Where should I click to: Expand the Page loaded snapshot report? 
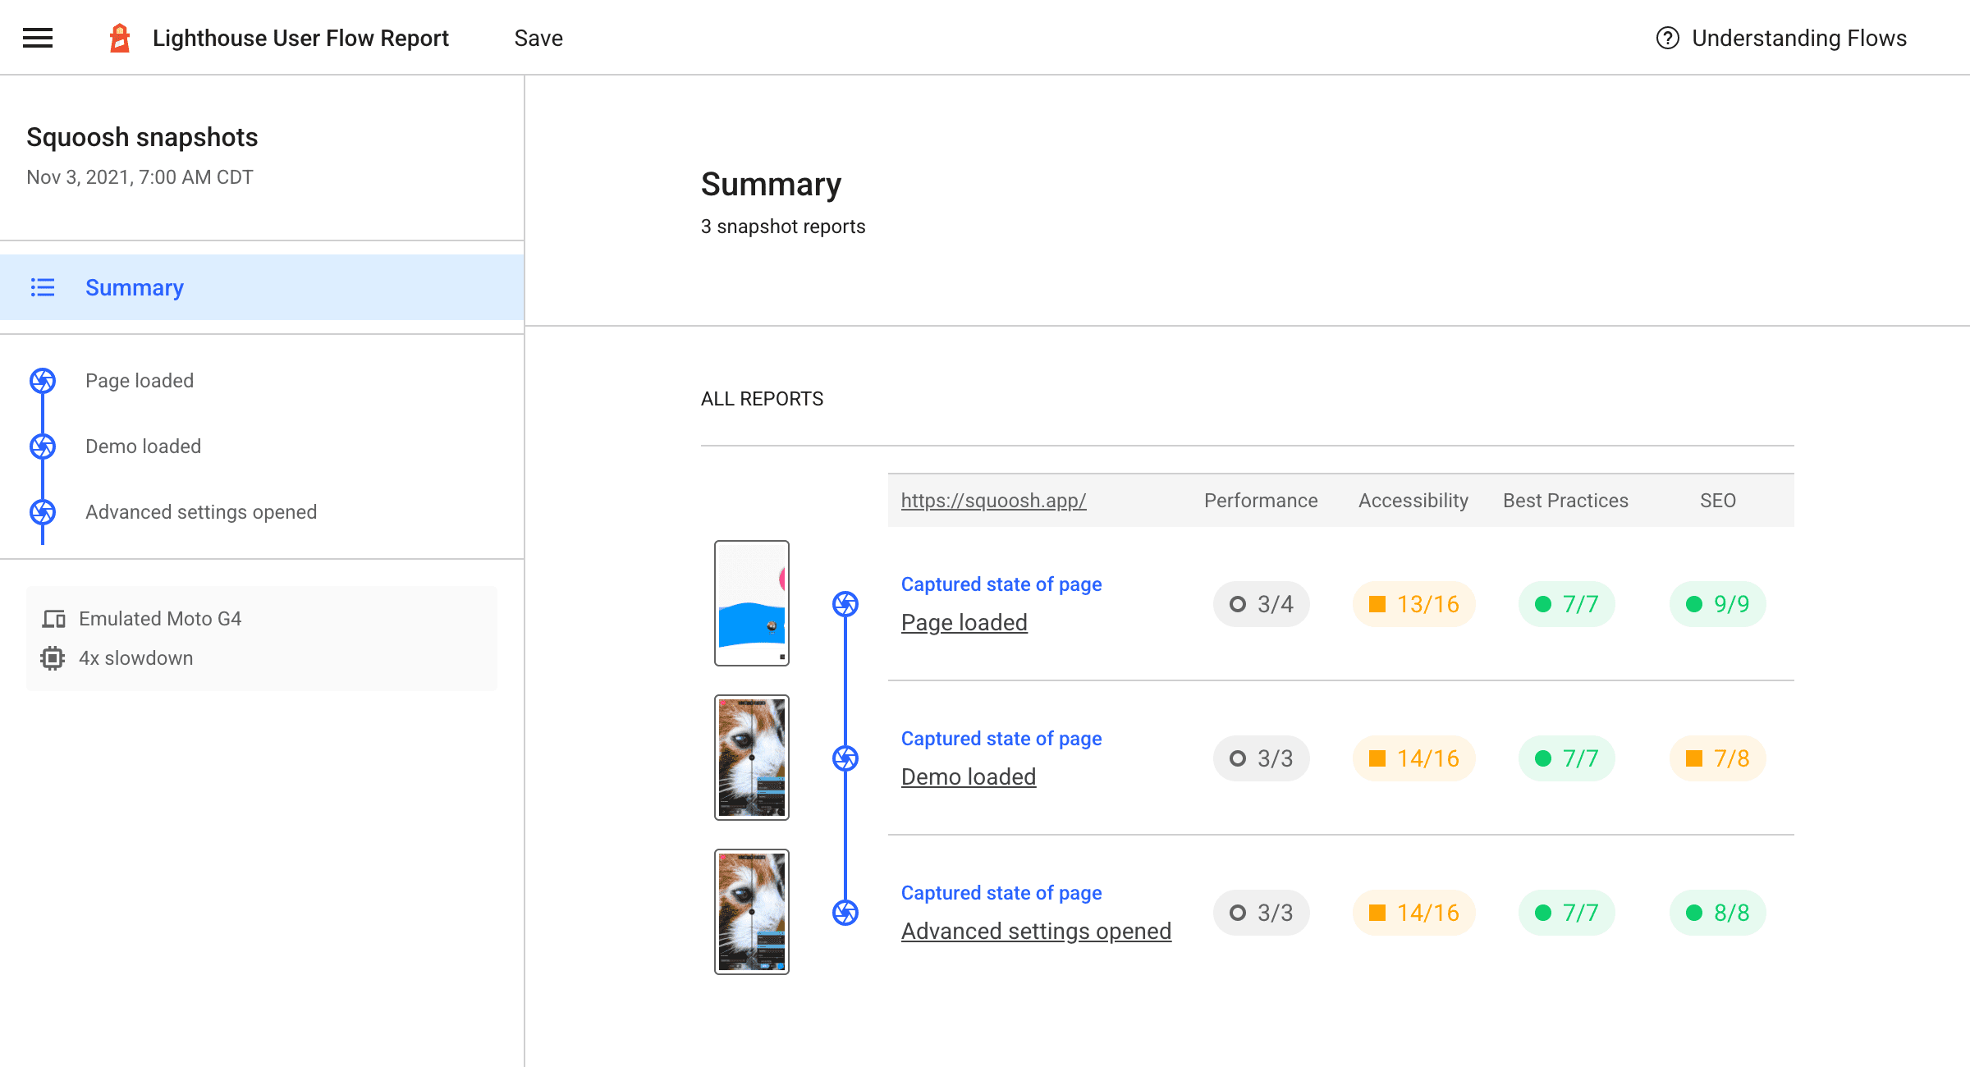click(x=965, y=621)
